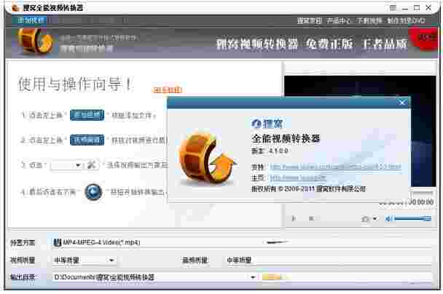Click the volume slider under the preview
This screenshot has height=294, width=443.
coord(413,218)
